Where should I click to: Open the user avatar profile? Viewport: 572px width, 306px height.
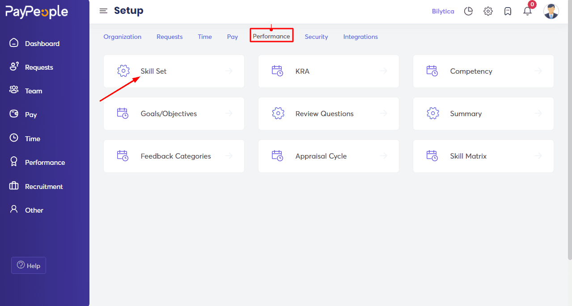click(551, 11)
